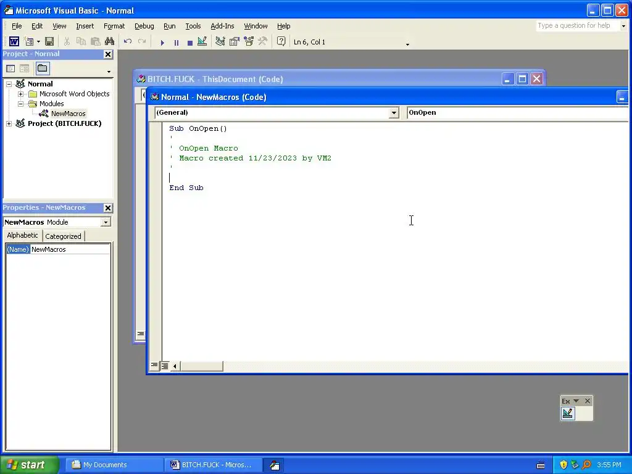Screen dimensions: 632x474
Task: Click the Cut scissors icon
Action: 67,41
